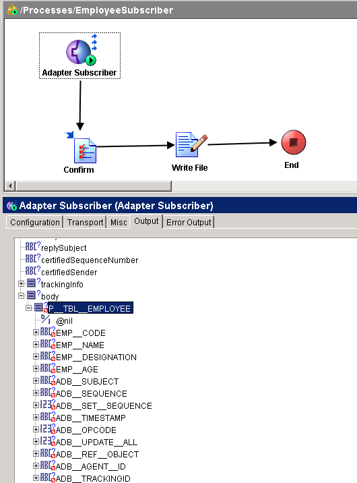The width and height of the screenshot is (357, 483).
Task: Click the process icon beside /Processes/EmployeeSubscriber
Action: pos(12,10)
